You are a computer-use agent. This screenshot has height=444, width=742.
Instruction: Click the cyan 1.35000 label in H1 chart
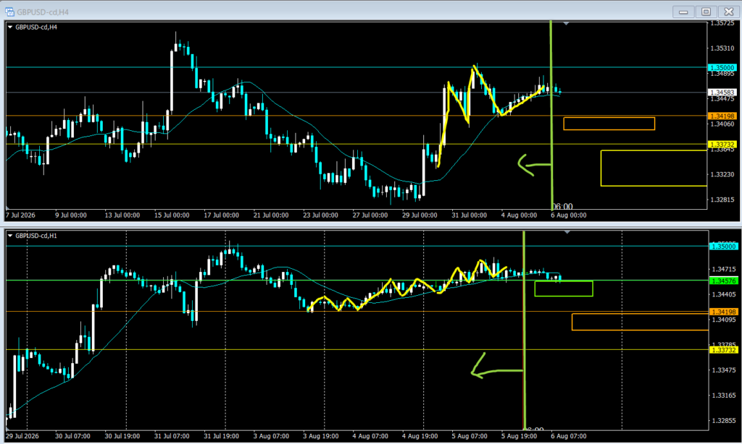pyautogui.click(x=724, y=246)
